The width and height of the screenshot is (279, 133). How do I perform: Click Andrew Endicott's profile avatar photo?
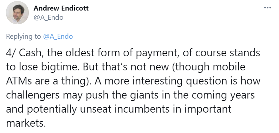point(17,13)
